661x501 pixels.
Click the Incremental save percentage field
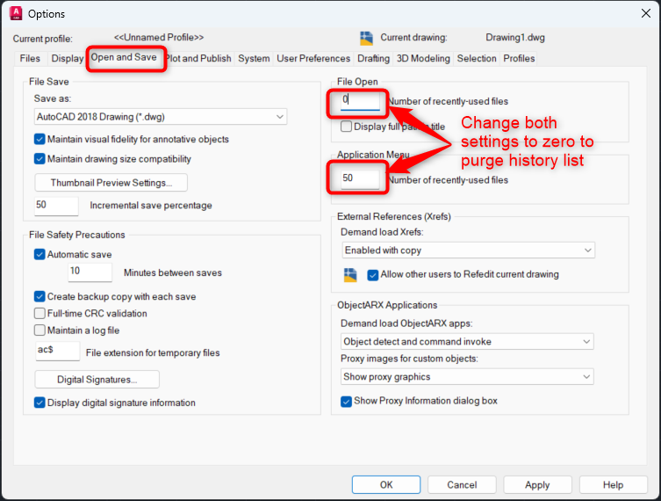click(x=56, y=206)
